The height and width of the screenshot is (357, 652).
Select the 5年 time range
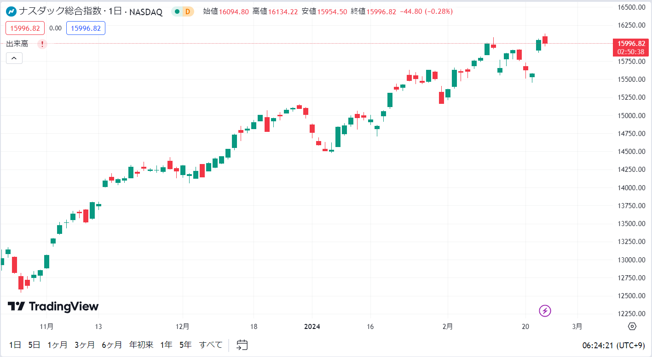tap(185, 345)
